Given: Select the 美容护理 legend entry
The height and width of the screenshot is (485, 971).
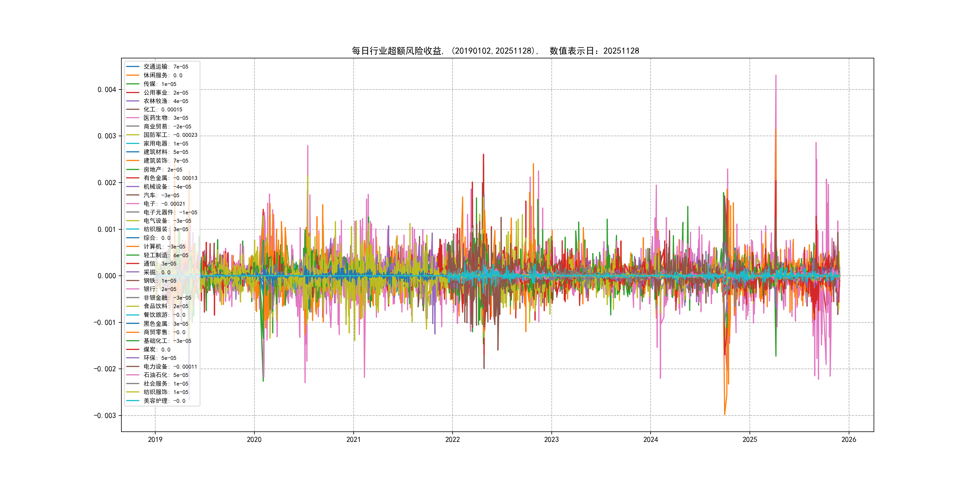Looking at the screenshot, I should click(164, 401).
